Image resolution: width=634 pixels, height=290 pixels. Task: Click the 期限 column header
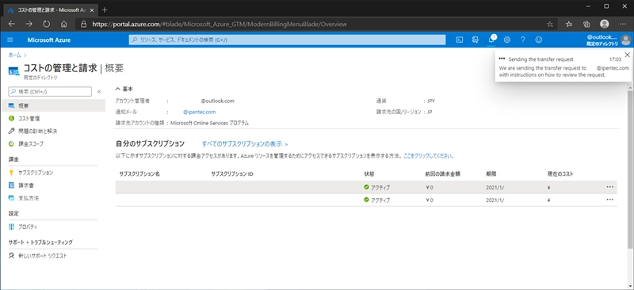(491, 174)
